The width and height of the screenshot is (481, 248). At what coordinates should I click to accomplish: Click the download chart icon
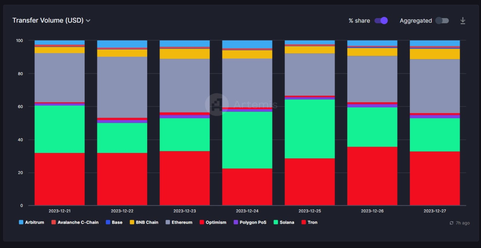(463, 21)
